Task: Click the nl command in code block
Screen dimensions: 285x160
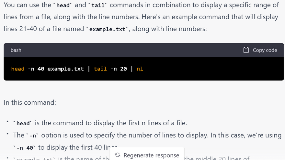Action: [140, 69]
